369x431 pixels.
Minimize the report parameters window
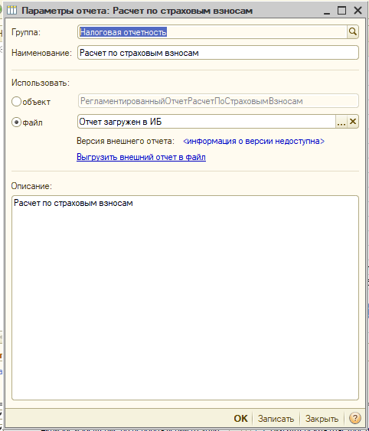[327, 11]
